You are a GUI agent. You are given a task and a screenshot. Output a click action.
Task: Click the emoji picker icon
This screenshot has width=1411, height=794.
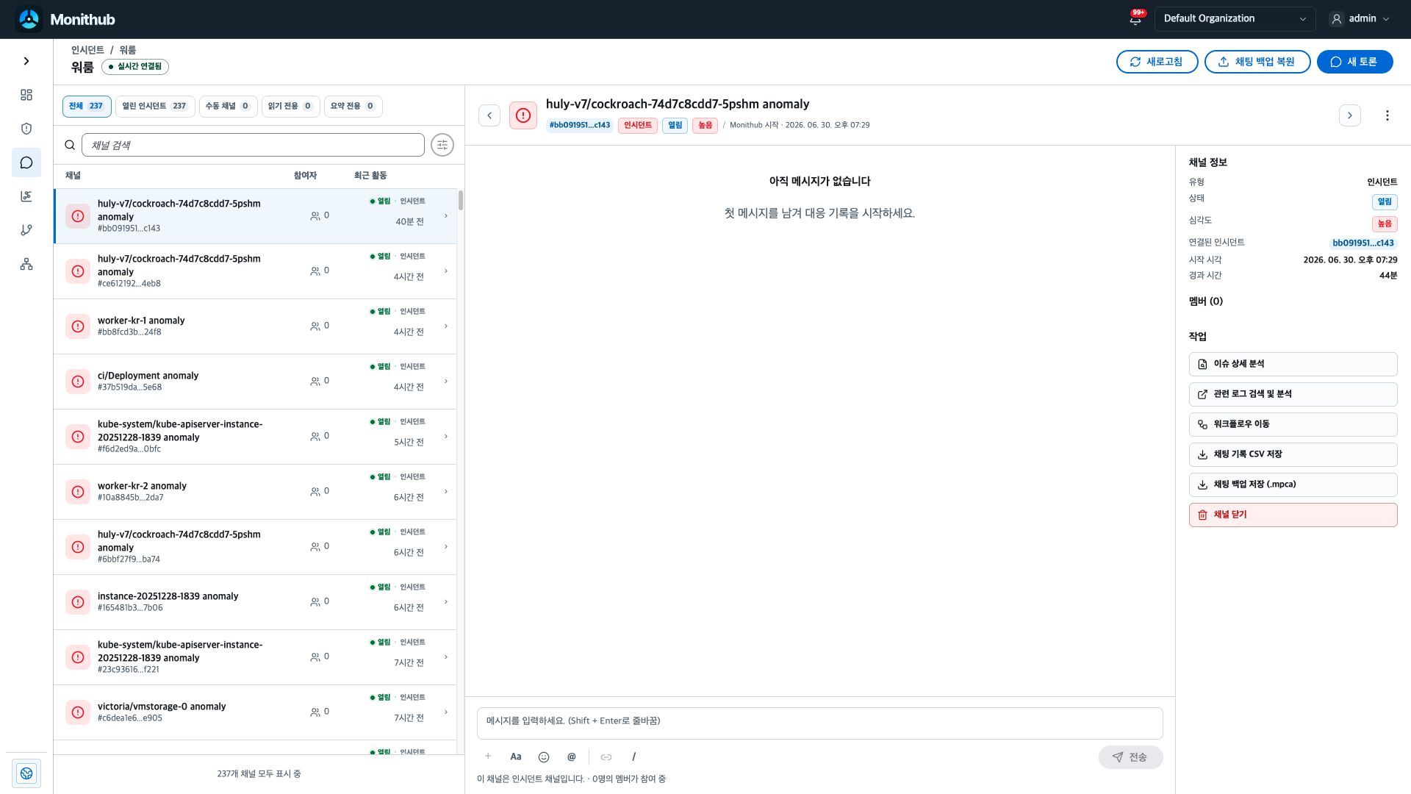tap(544, 757)
